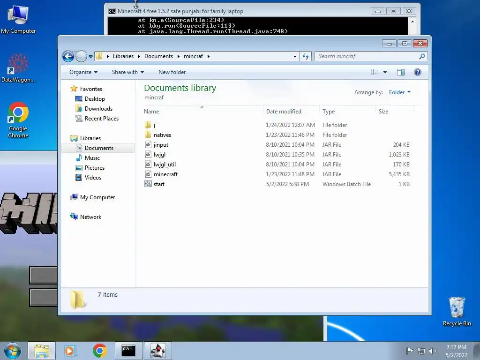The width and height of the screenshot is (480, 360).
Task: Open Music library in navigation pane
Action: coord(92,158)
